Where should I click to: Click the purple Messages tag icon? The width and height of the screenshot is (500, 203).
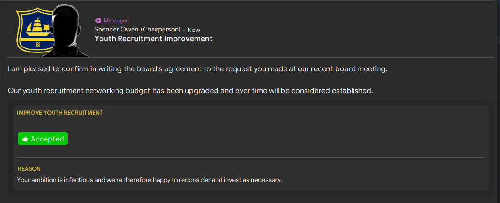(x=98, y=21)
